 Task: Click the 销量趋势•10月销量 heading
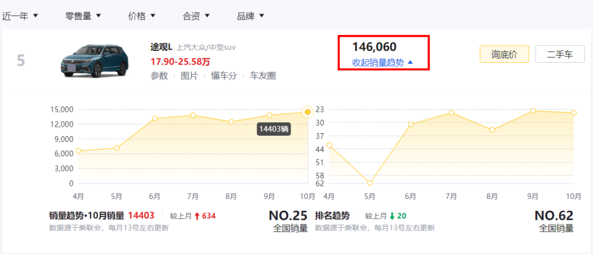point(87,216)
